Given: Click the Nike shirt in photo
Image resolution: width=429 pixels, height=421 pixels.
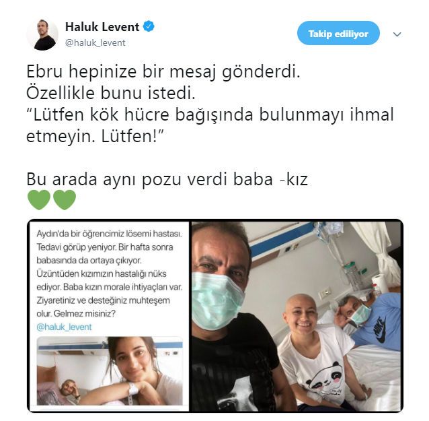Looking at the screenshot, I should [379, 322].
